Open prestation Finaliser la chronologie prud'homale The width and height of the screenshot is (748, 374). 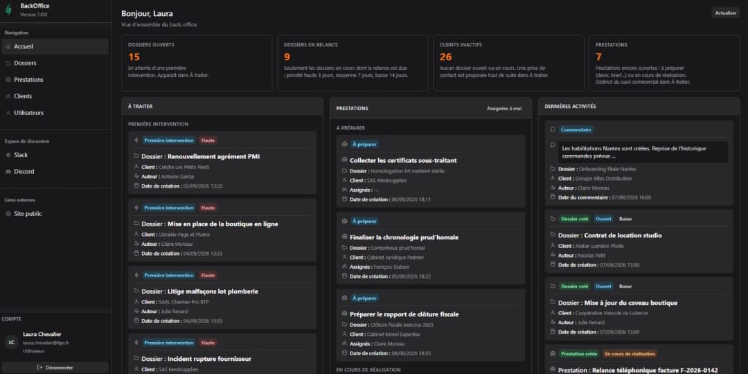point(431,248)
